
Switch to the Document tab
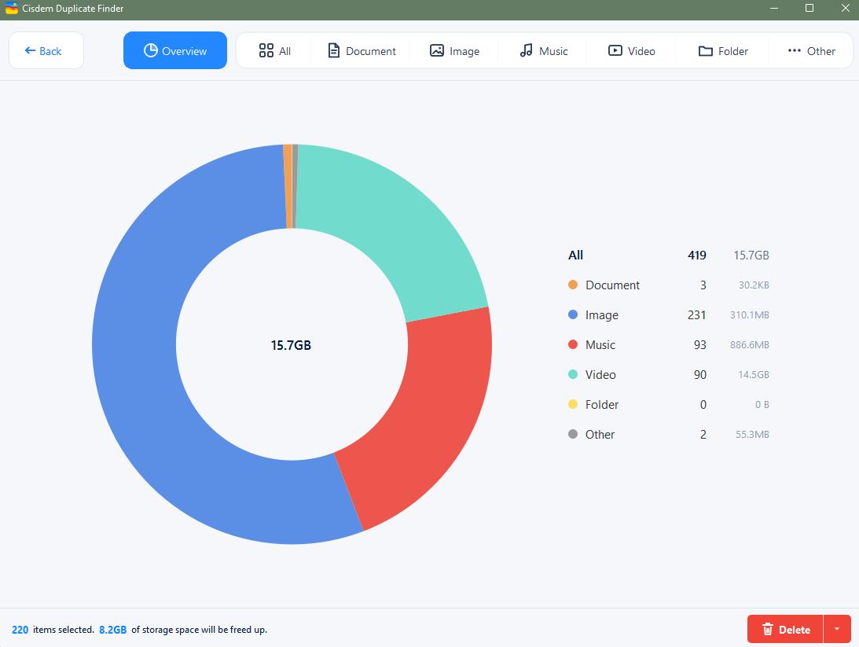pos(361,51)
